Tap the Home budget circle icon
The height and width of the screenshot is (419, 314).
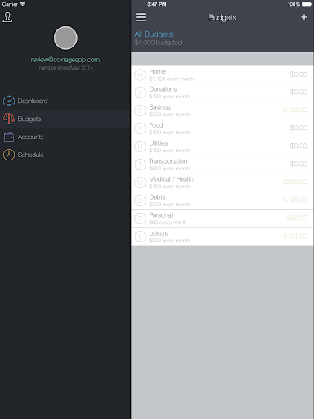tap(140, 74)
